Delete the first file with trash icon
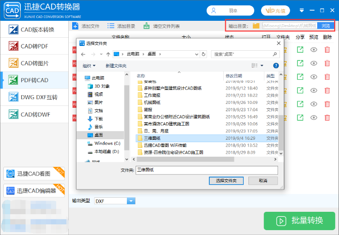This screenshot has width=339, height=235. click(x=327, y=50)
